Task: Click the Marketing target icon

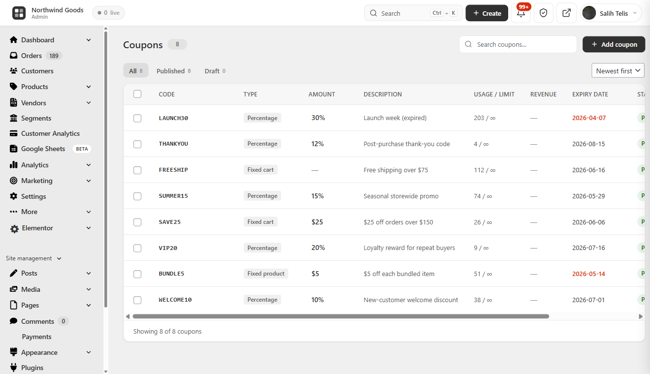Action: [x=14, y=181]
